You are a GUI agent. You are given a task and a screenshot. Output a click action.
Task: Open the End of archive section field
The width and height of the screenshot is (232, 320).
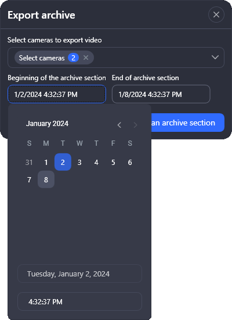point(161,94)
